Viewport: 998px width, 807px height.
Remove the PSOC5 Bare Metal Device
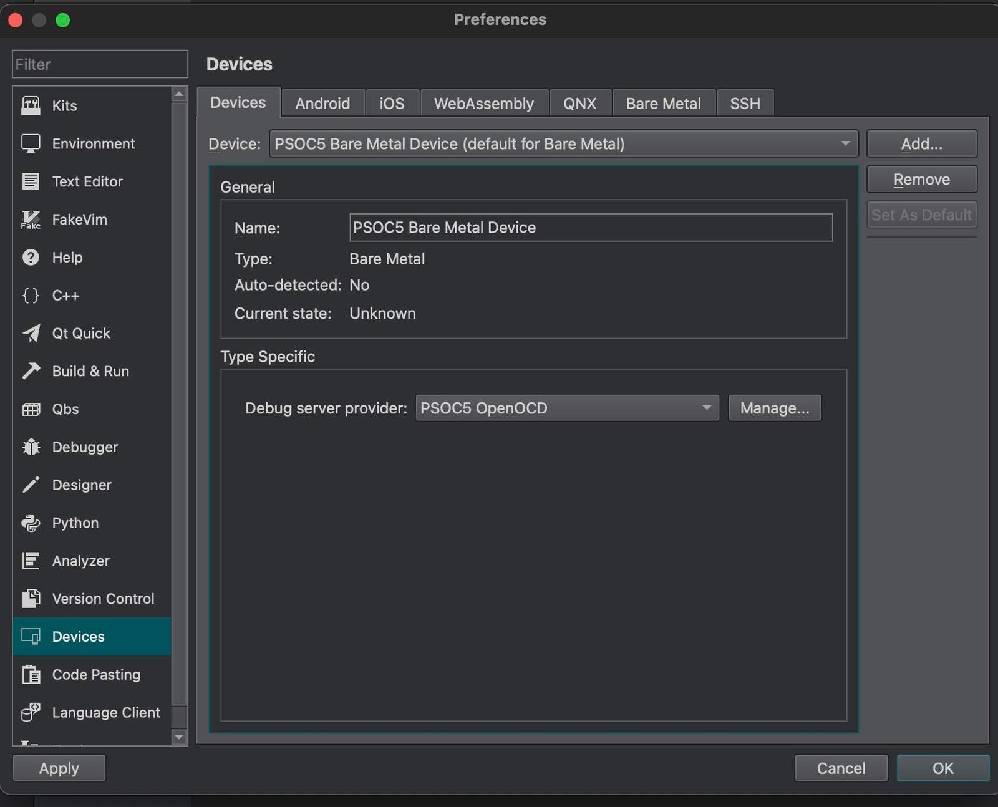[921, 179]
